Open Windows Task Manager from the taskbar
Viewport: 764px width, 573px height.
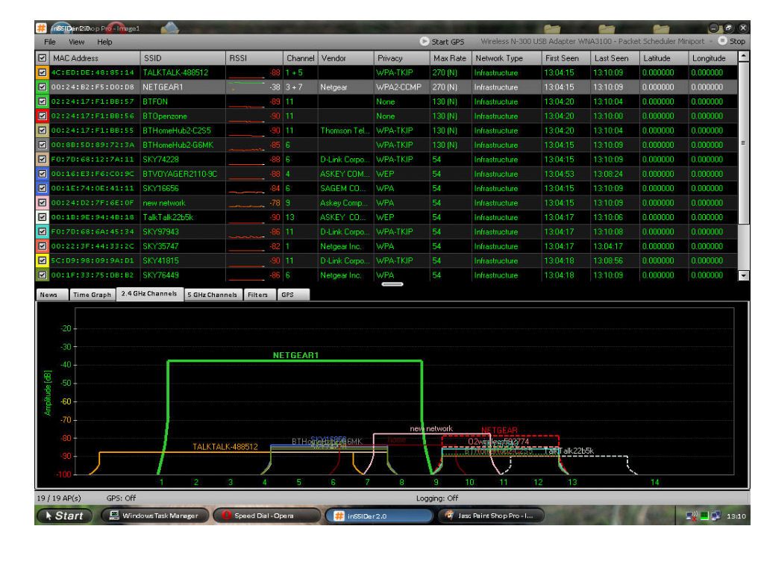[x=155, y=516]
